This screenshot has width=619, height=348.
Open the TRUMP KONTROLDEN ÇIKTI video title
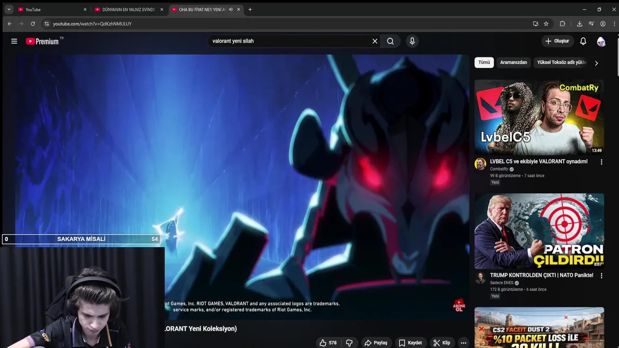click(542, 275)
